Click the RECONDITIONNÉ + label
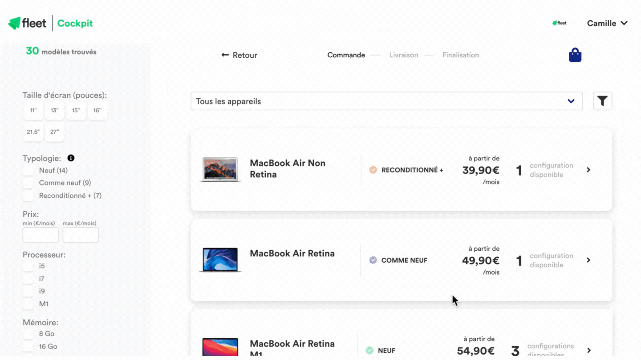641x360 pixels. pyautogui.click(x=412, y=170)
